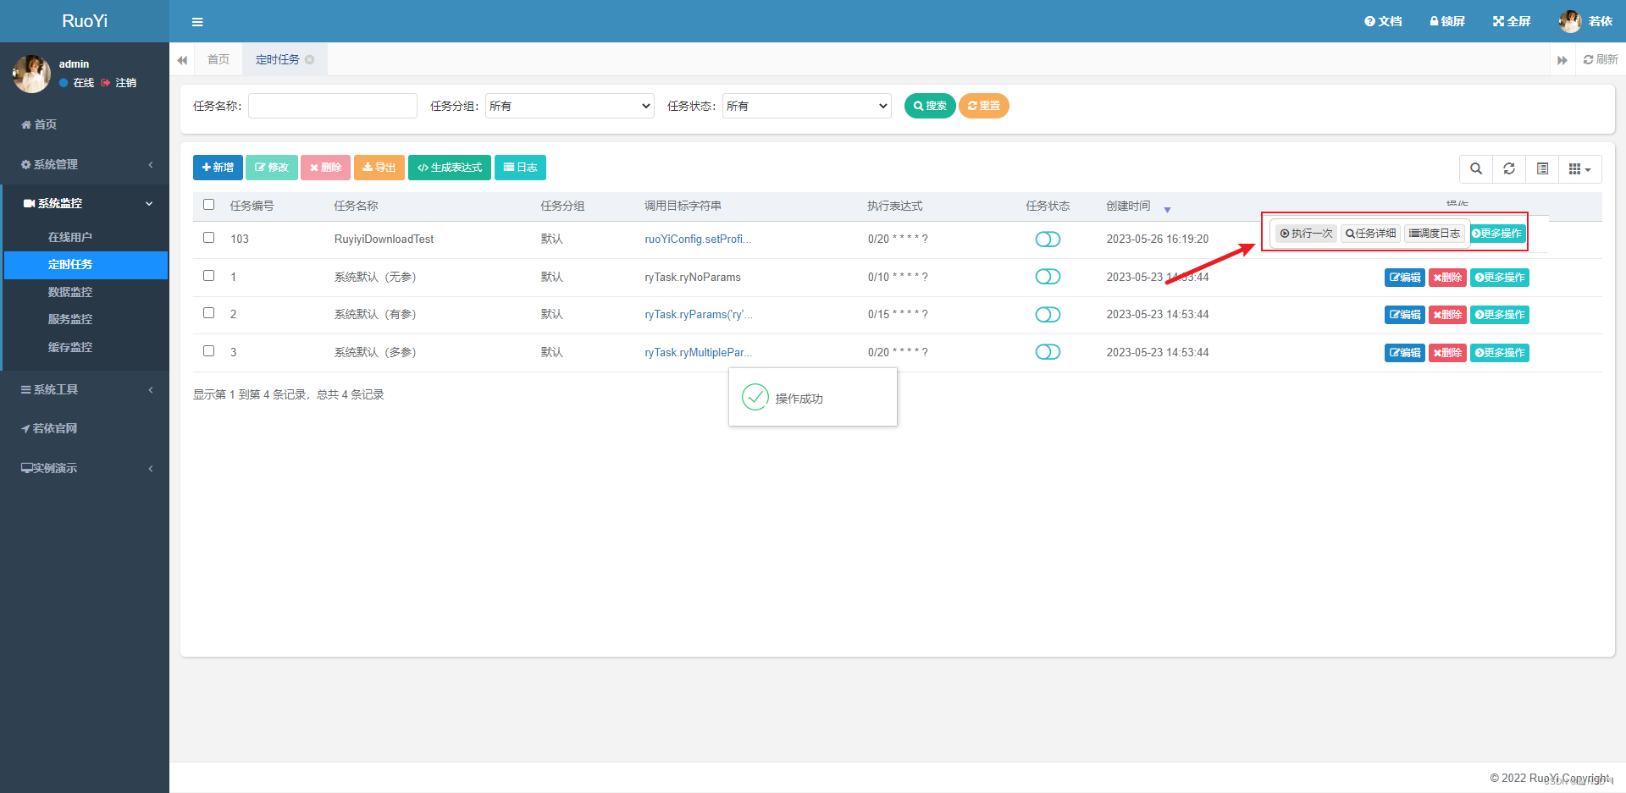This screenshot has width=1626, height=793.
Task: Check the 系统默认（多参） row checkbox
Action: point(209,351)
